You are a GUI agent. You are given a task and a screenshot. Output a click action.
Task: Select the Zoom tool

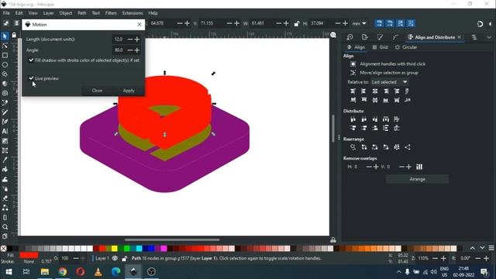point(5,227)
